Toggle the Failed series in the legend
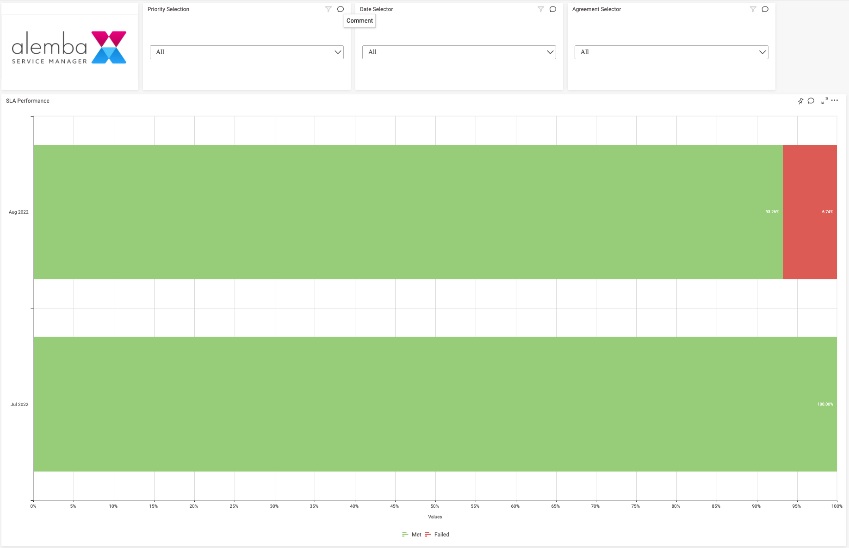The image size is (849, 548). tap(437, 535)
